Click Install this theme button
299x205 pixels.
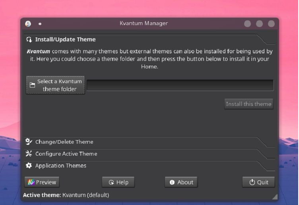pyautogui.click(x=249, y=104)
